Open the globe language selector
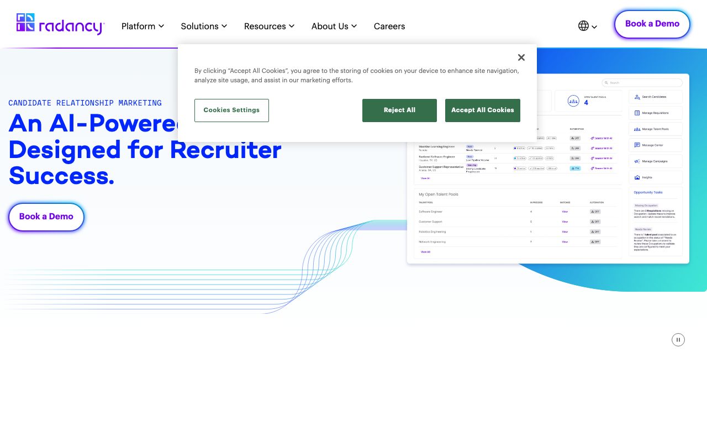707x442 pixels. [x=588, y=26]
